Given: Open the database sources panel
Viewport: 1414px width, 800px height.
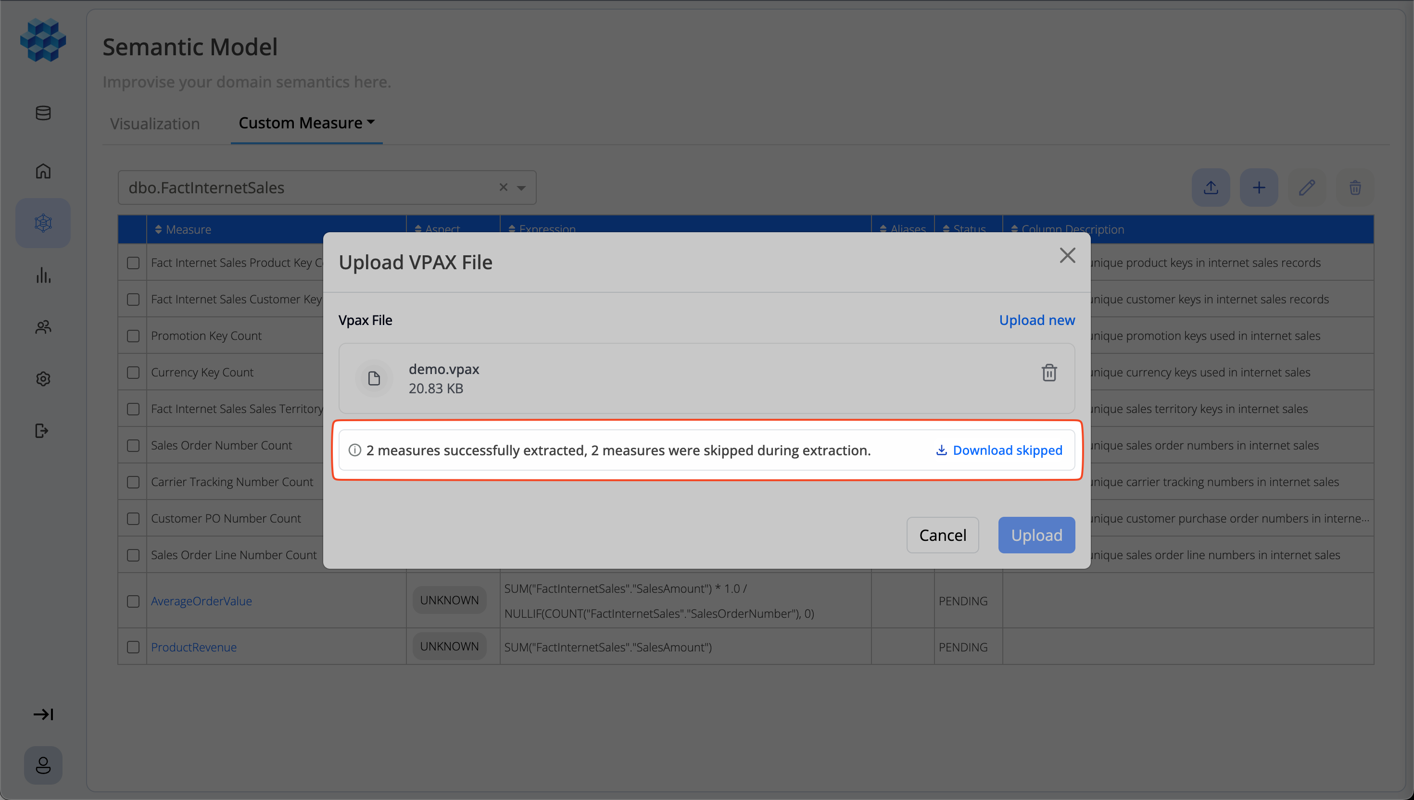Looking at the screenshot, I should tap(43, 113).
